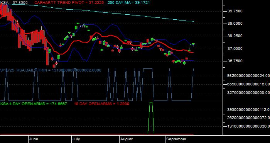Screen dimensions: 270x143
Task: Click the 37.5000 price axis value
Action: [x=235, y=49]
